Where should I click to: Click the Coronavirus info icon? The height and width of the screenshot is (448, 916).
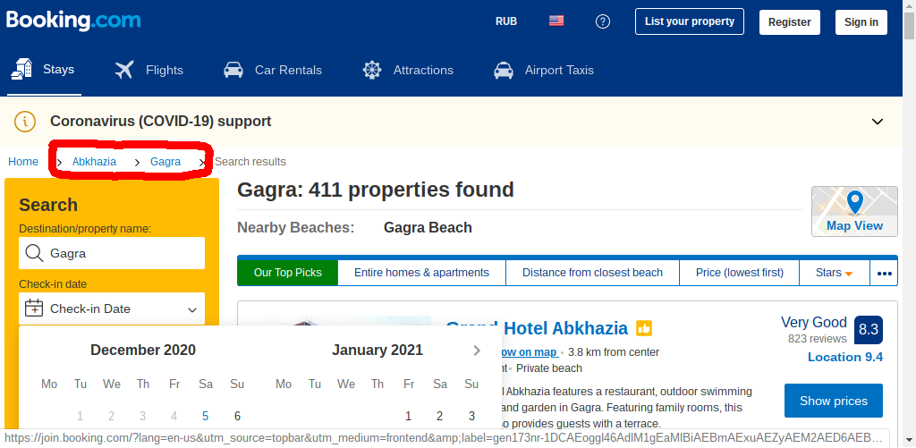click(x=24, y=122)
